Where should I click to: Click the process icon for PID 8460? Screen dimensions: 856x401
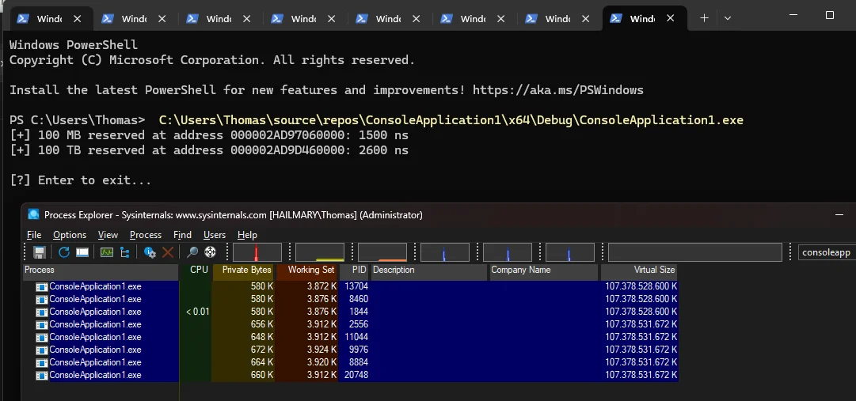(x=41, y=299)
